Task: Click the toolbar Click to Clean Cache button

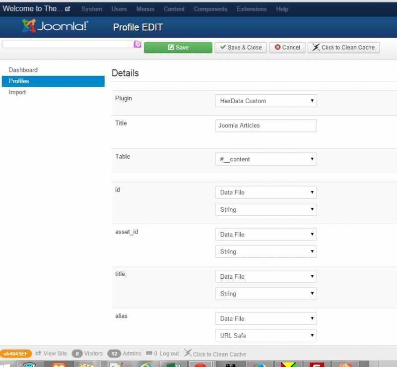Action: 343,48
